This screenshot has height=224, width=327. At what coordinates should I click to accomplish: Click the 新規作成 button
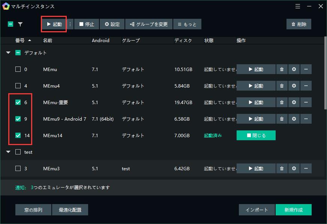coord(294,210)
